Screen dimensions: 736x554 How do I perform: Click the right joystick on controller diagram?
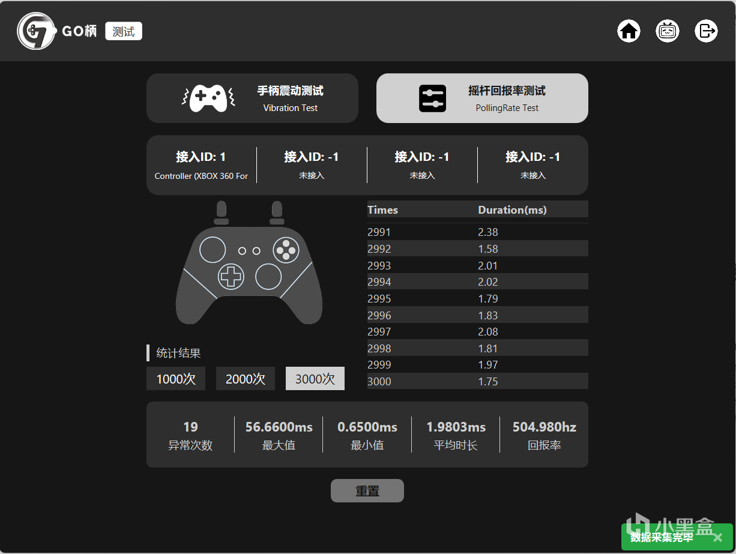268,276
